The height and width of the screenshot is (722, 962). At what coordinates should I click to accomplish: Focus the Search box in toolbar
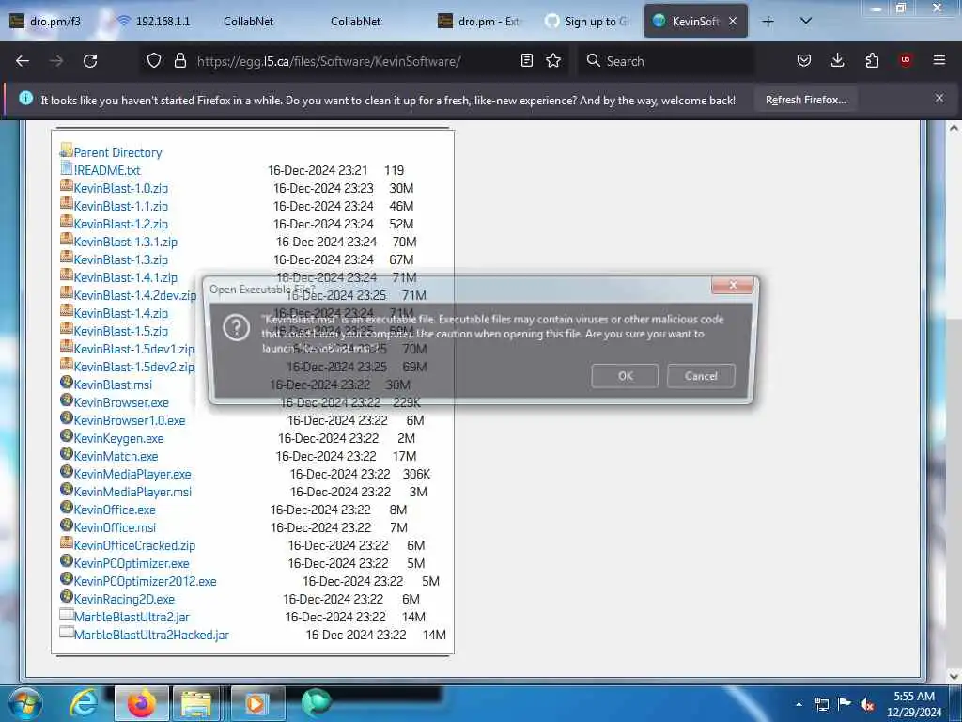click(666, 61)
